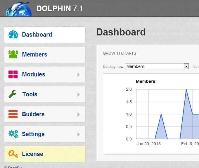This screenshot has height=168, width=199.
Task: Expand the Builders submenu arrow
Action: (x=78, y=114)
